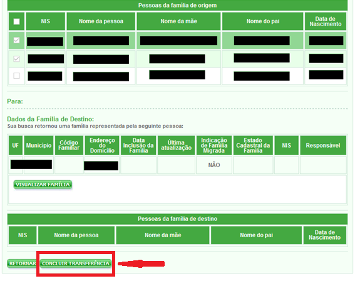Click Nome da pessoa header in origin table
This screenshot has height=281, width=355.
101,21
